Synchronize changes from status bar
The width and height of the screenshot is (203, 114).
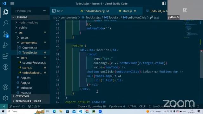click(x=23, y=106)
